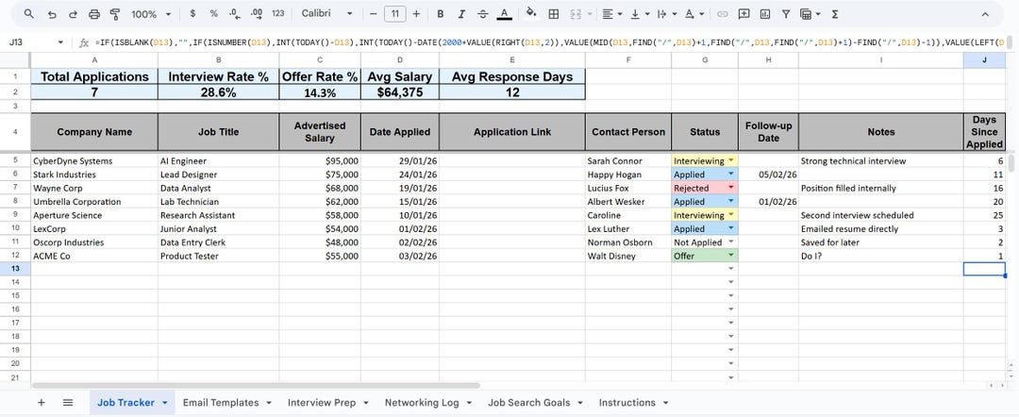
Task: Open the zoom 100% dropdown
Action: pyautogui.click(x=151, y=13)
